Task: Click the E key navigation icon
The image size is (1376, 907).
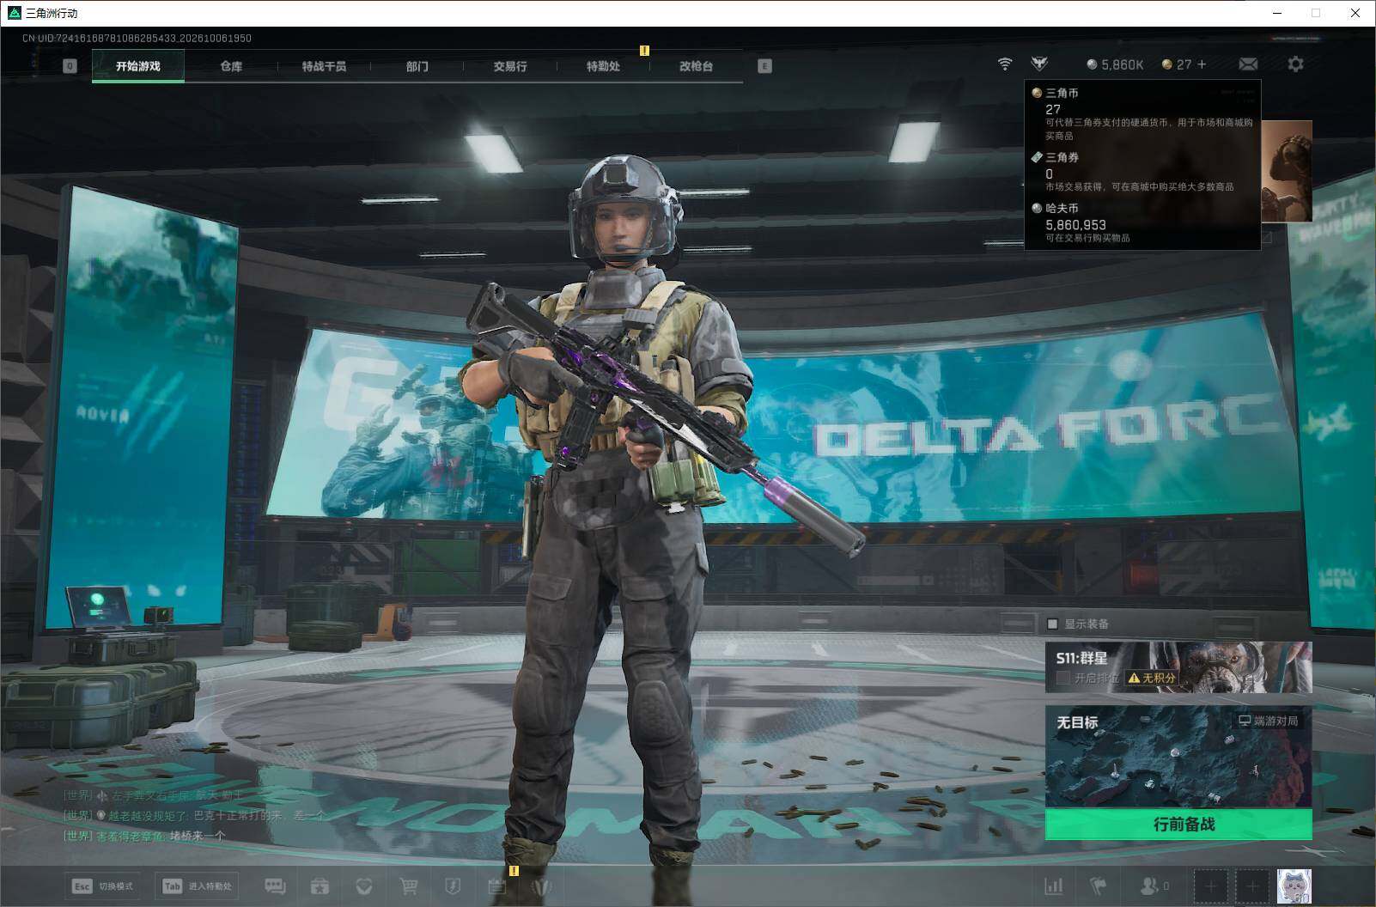Action: tap(764, 66)
